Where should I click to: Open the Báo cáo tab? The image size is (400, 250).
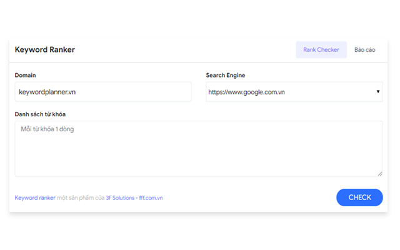tap(364, 50)
